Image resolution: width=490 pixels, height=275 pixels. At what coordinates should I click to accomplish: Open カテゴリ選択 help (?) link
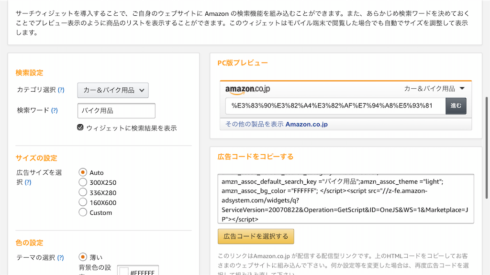[x=61, y=90]
